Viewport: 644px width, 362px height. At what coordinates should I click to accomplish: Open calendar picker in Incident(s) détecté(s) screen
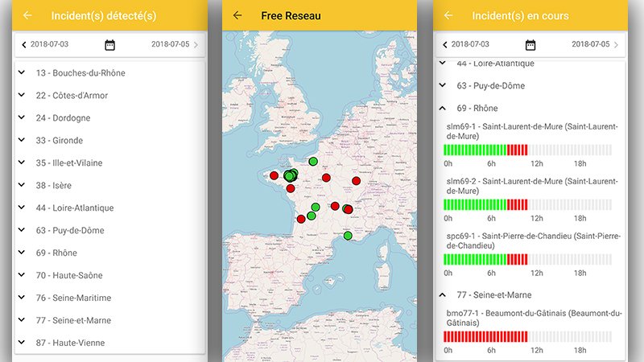click(x=109, y=45)
